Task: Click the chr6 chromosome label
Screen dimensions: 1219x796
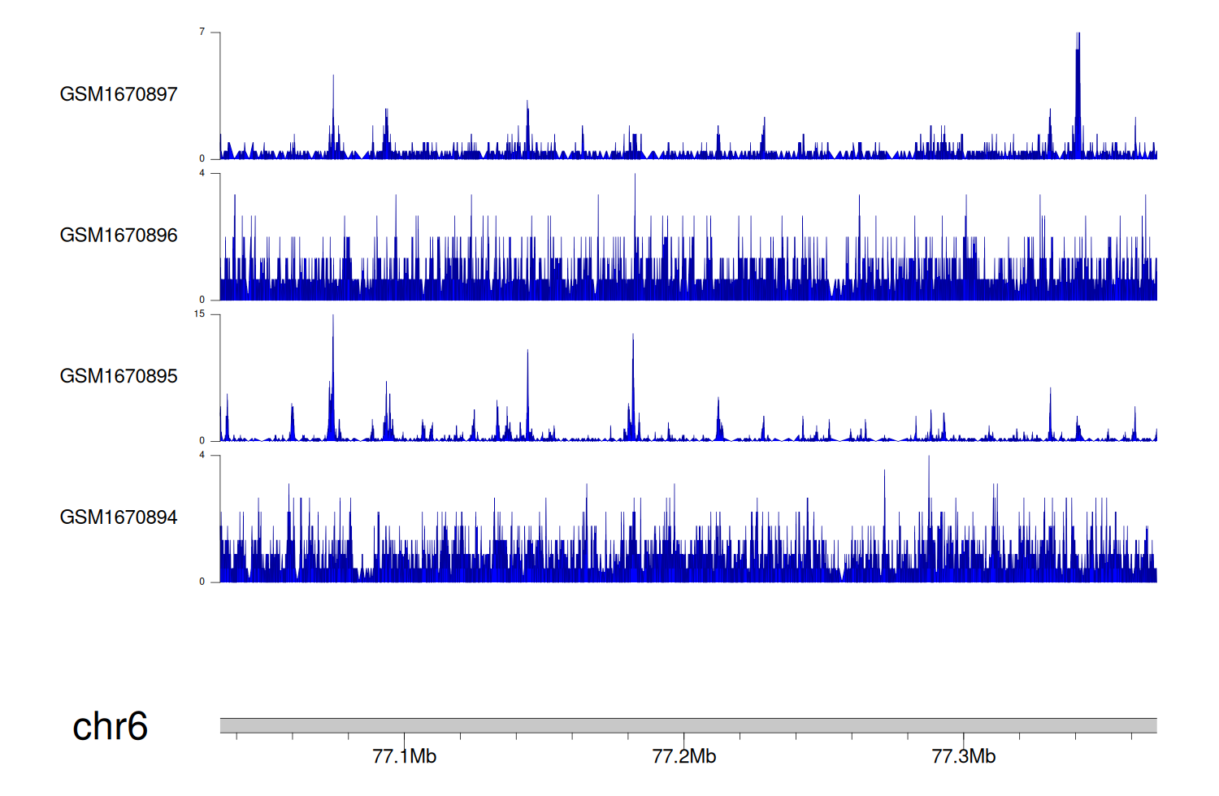Action: click(x=110, y=726)
